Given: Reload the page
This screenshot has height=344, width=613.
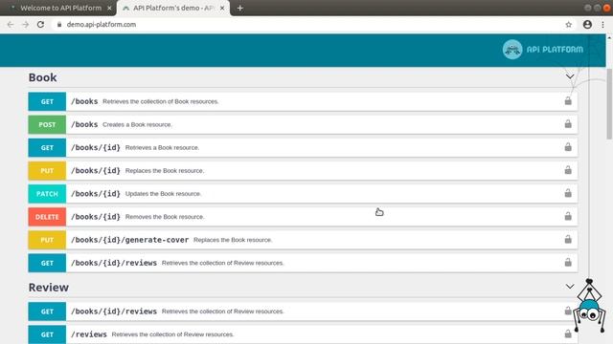Looking at the screenshot, I should click(x=40, y=24).
